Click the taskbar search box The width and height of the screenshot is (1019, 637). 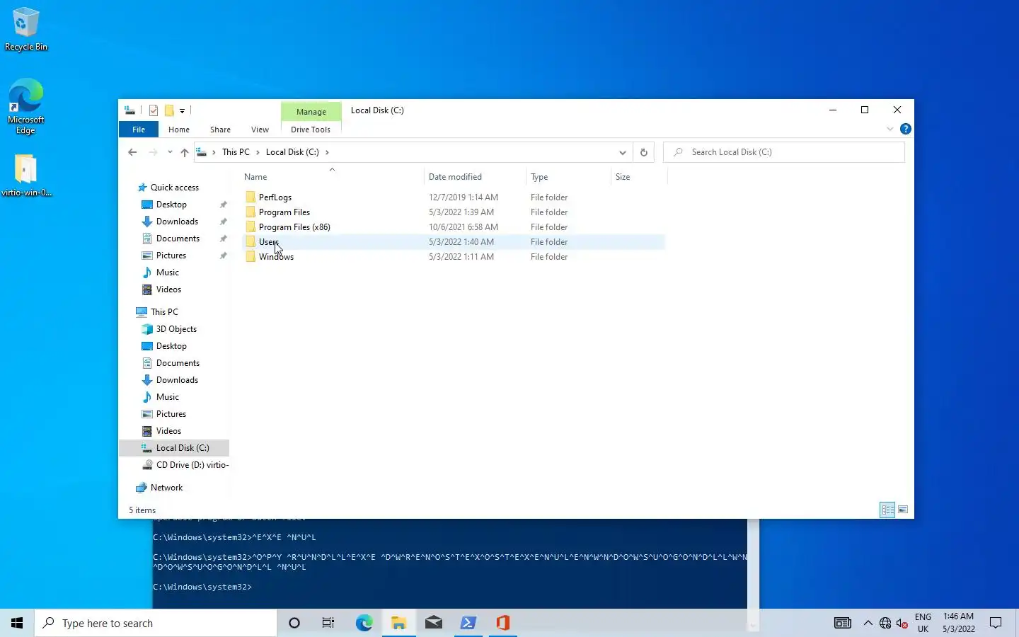(x=156, y=623)
